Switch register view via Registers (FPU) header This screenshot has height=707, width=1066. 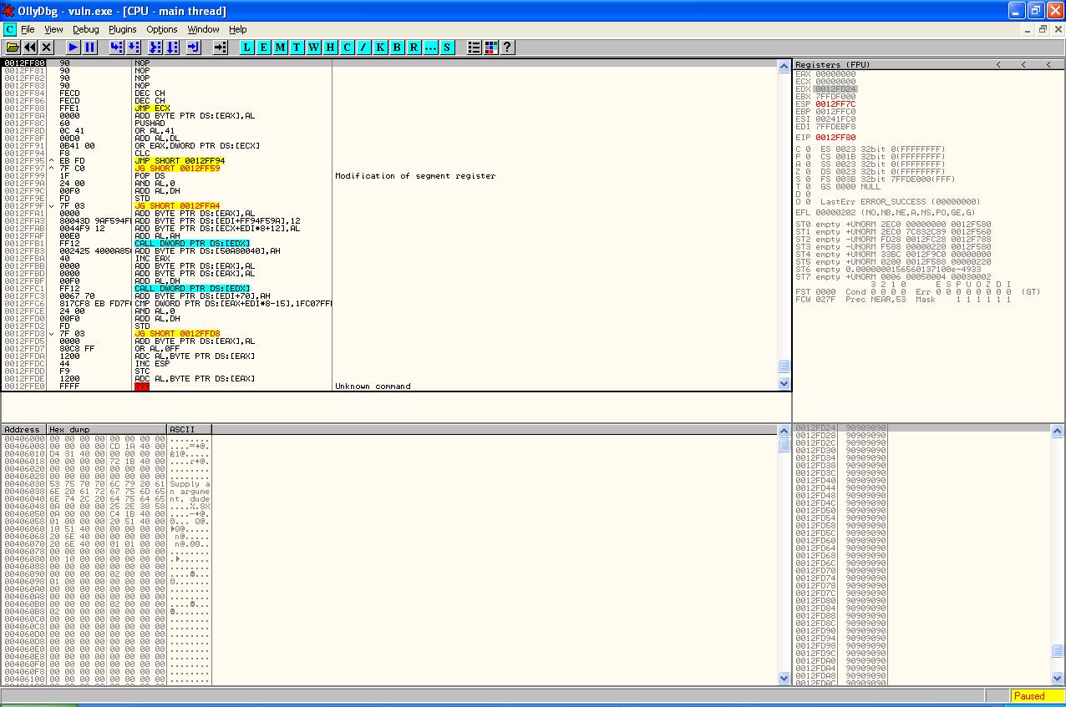coord(832,65)
